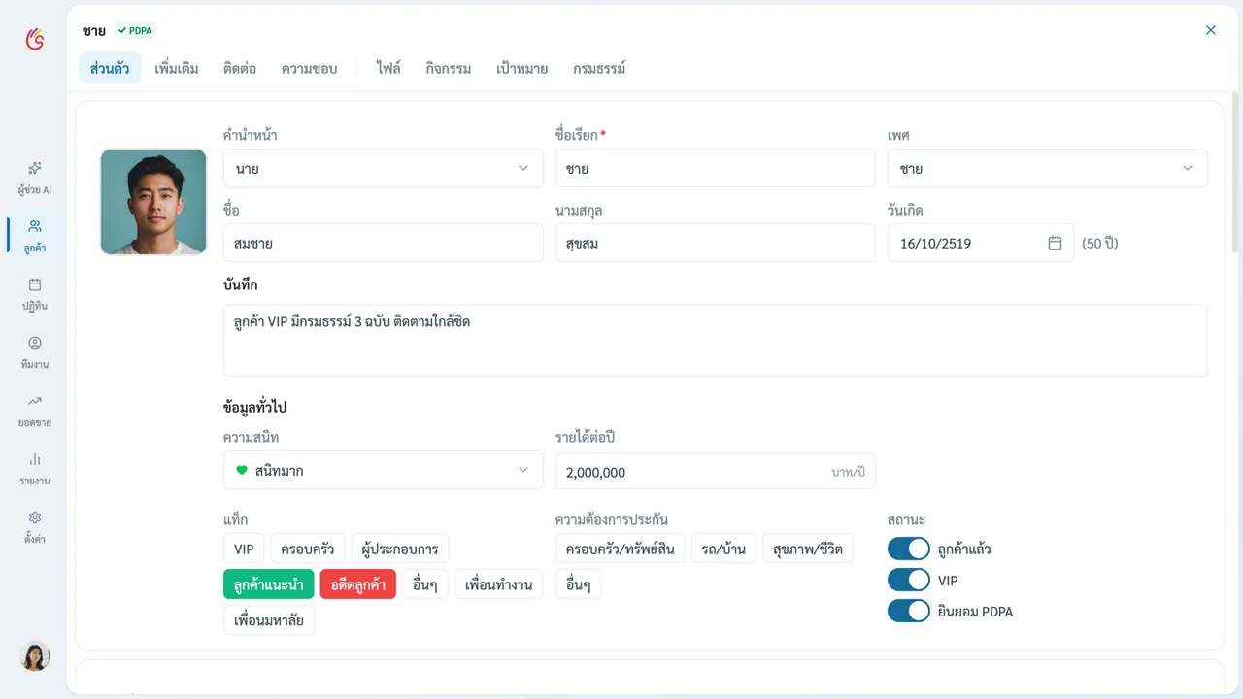Select the สุขภาพ/ชีวิต insurance need

tap(808, 549)
